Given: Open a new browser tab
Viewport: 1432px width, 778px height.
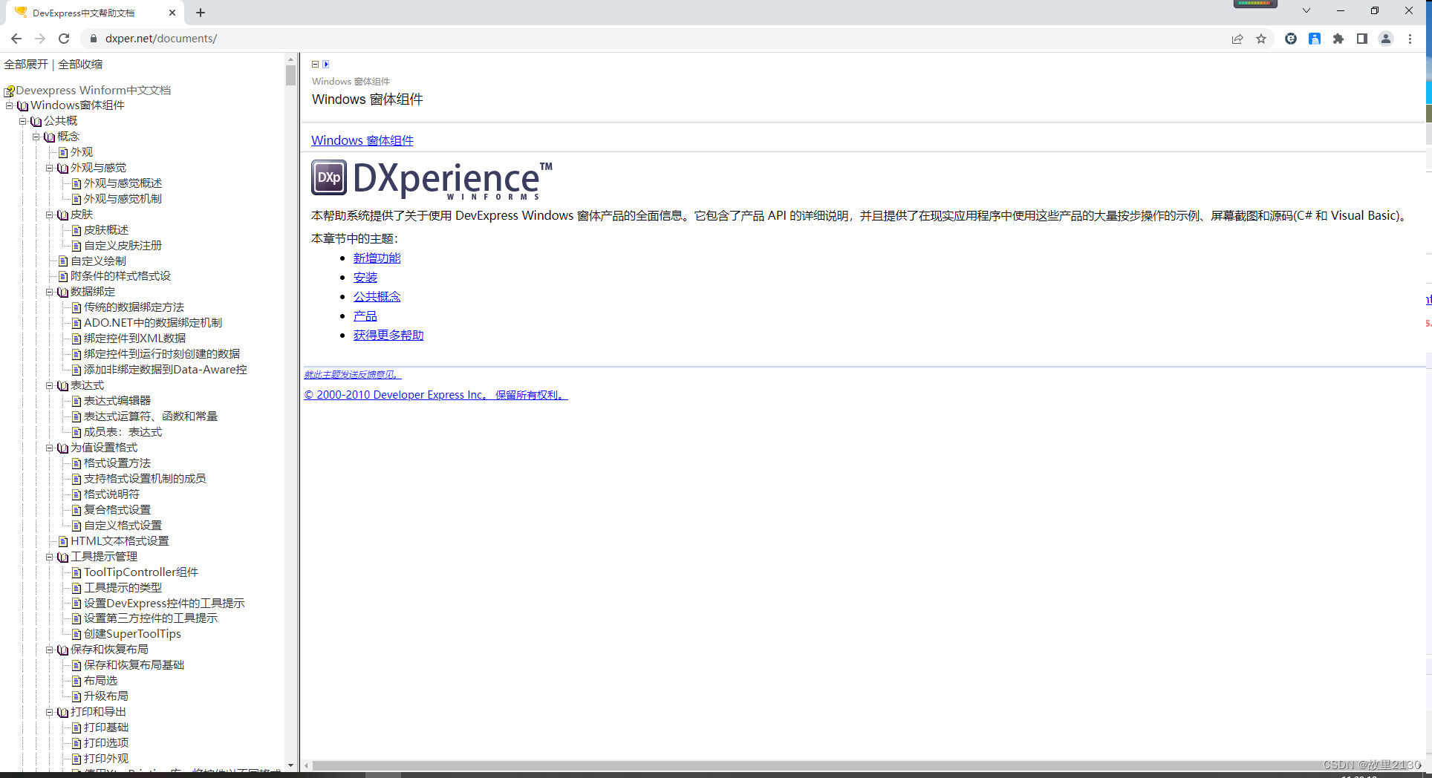Looking at the screenshot, I should 201,13.
